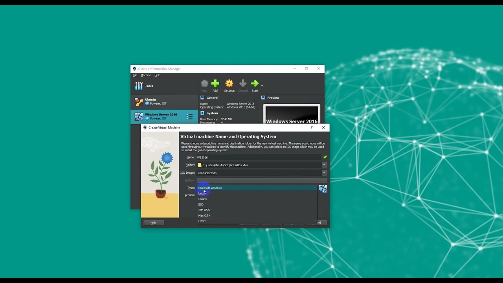This screenshot has width=503, height=283.
Task: Click the System section header
Action: coord(212,113)
